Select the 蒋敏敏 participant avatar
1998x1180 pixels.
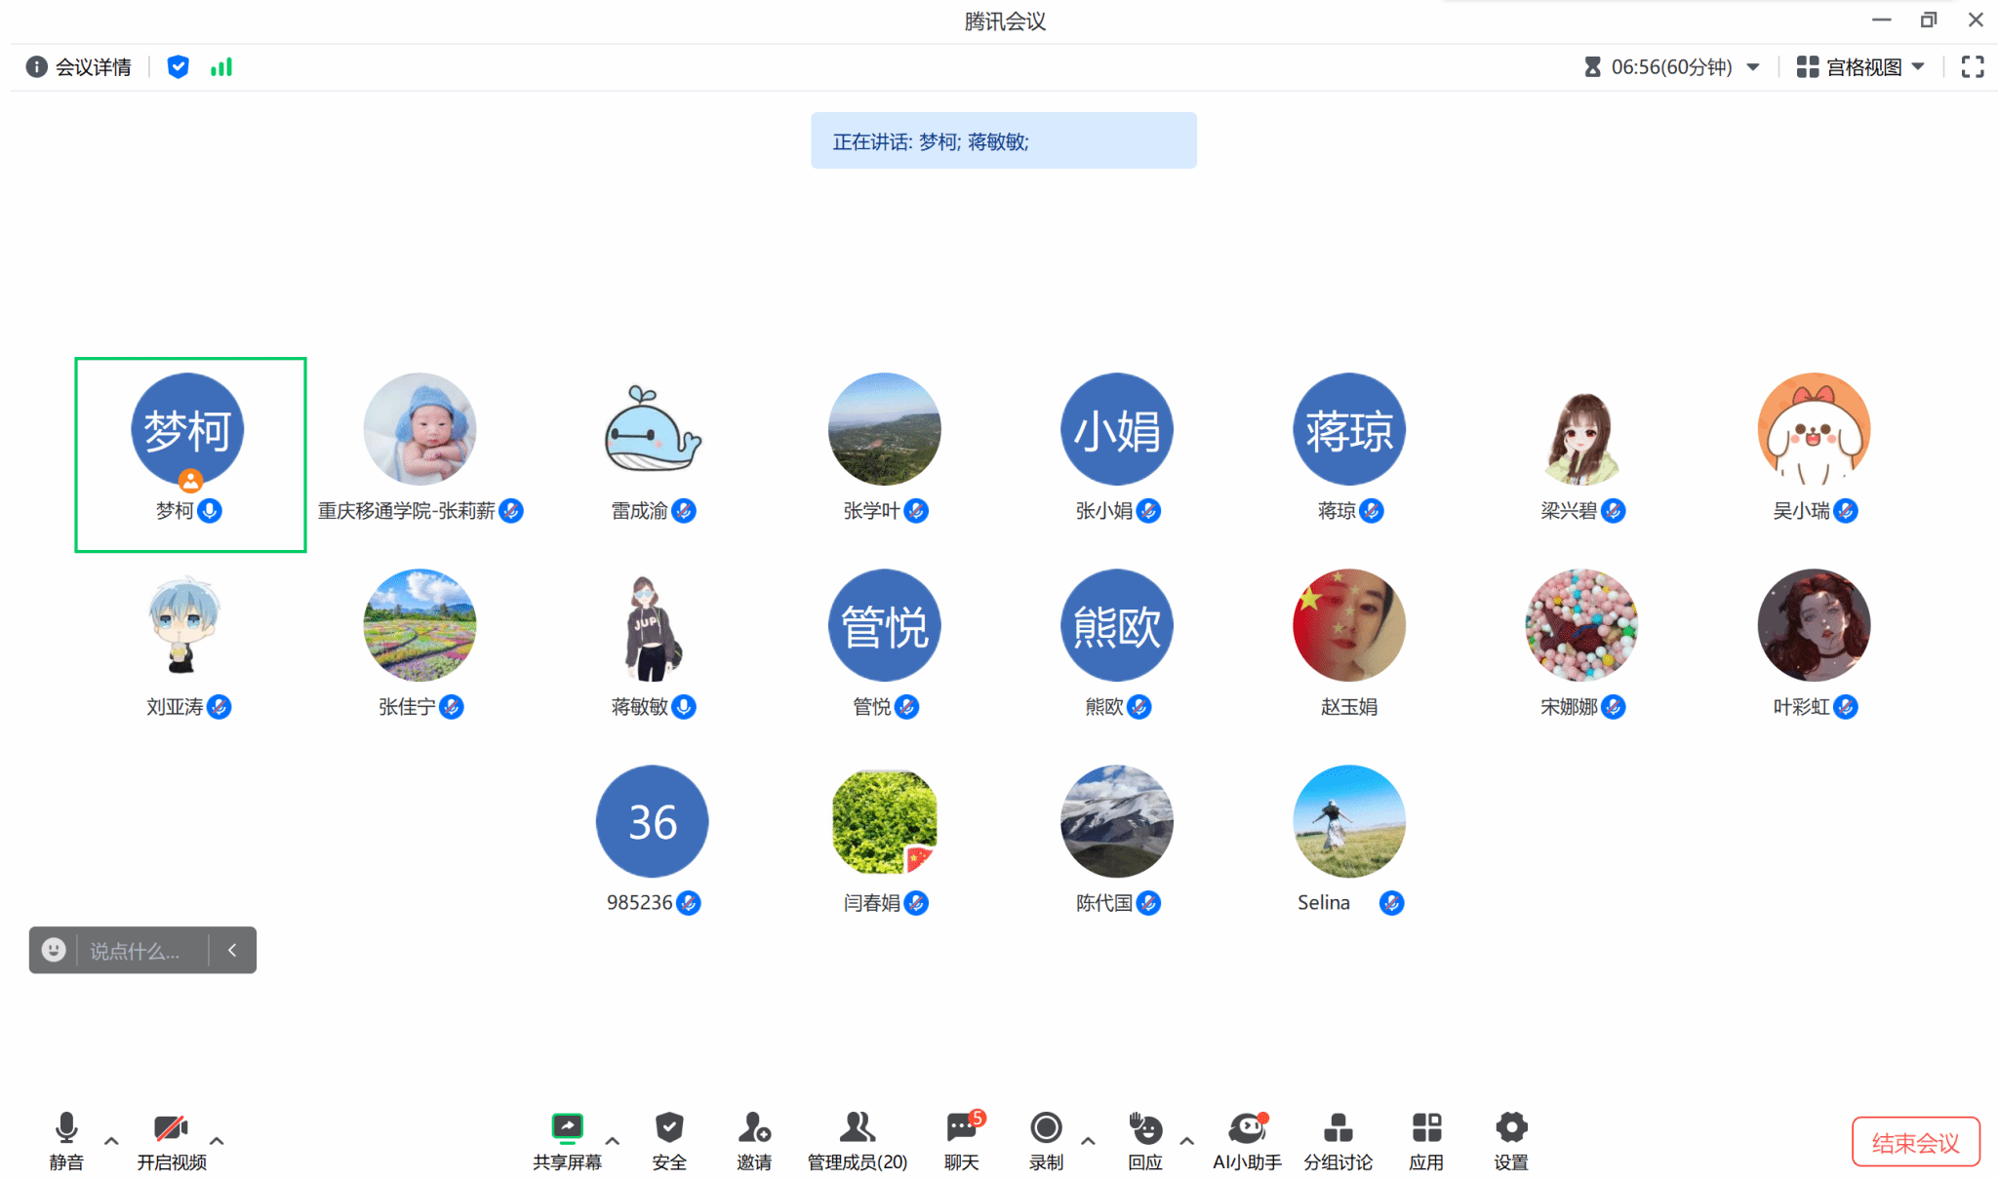tap(653, 625)
